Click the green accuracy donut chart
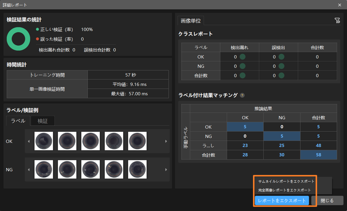 tap(18, 39)
